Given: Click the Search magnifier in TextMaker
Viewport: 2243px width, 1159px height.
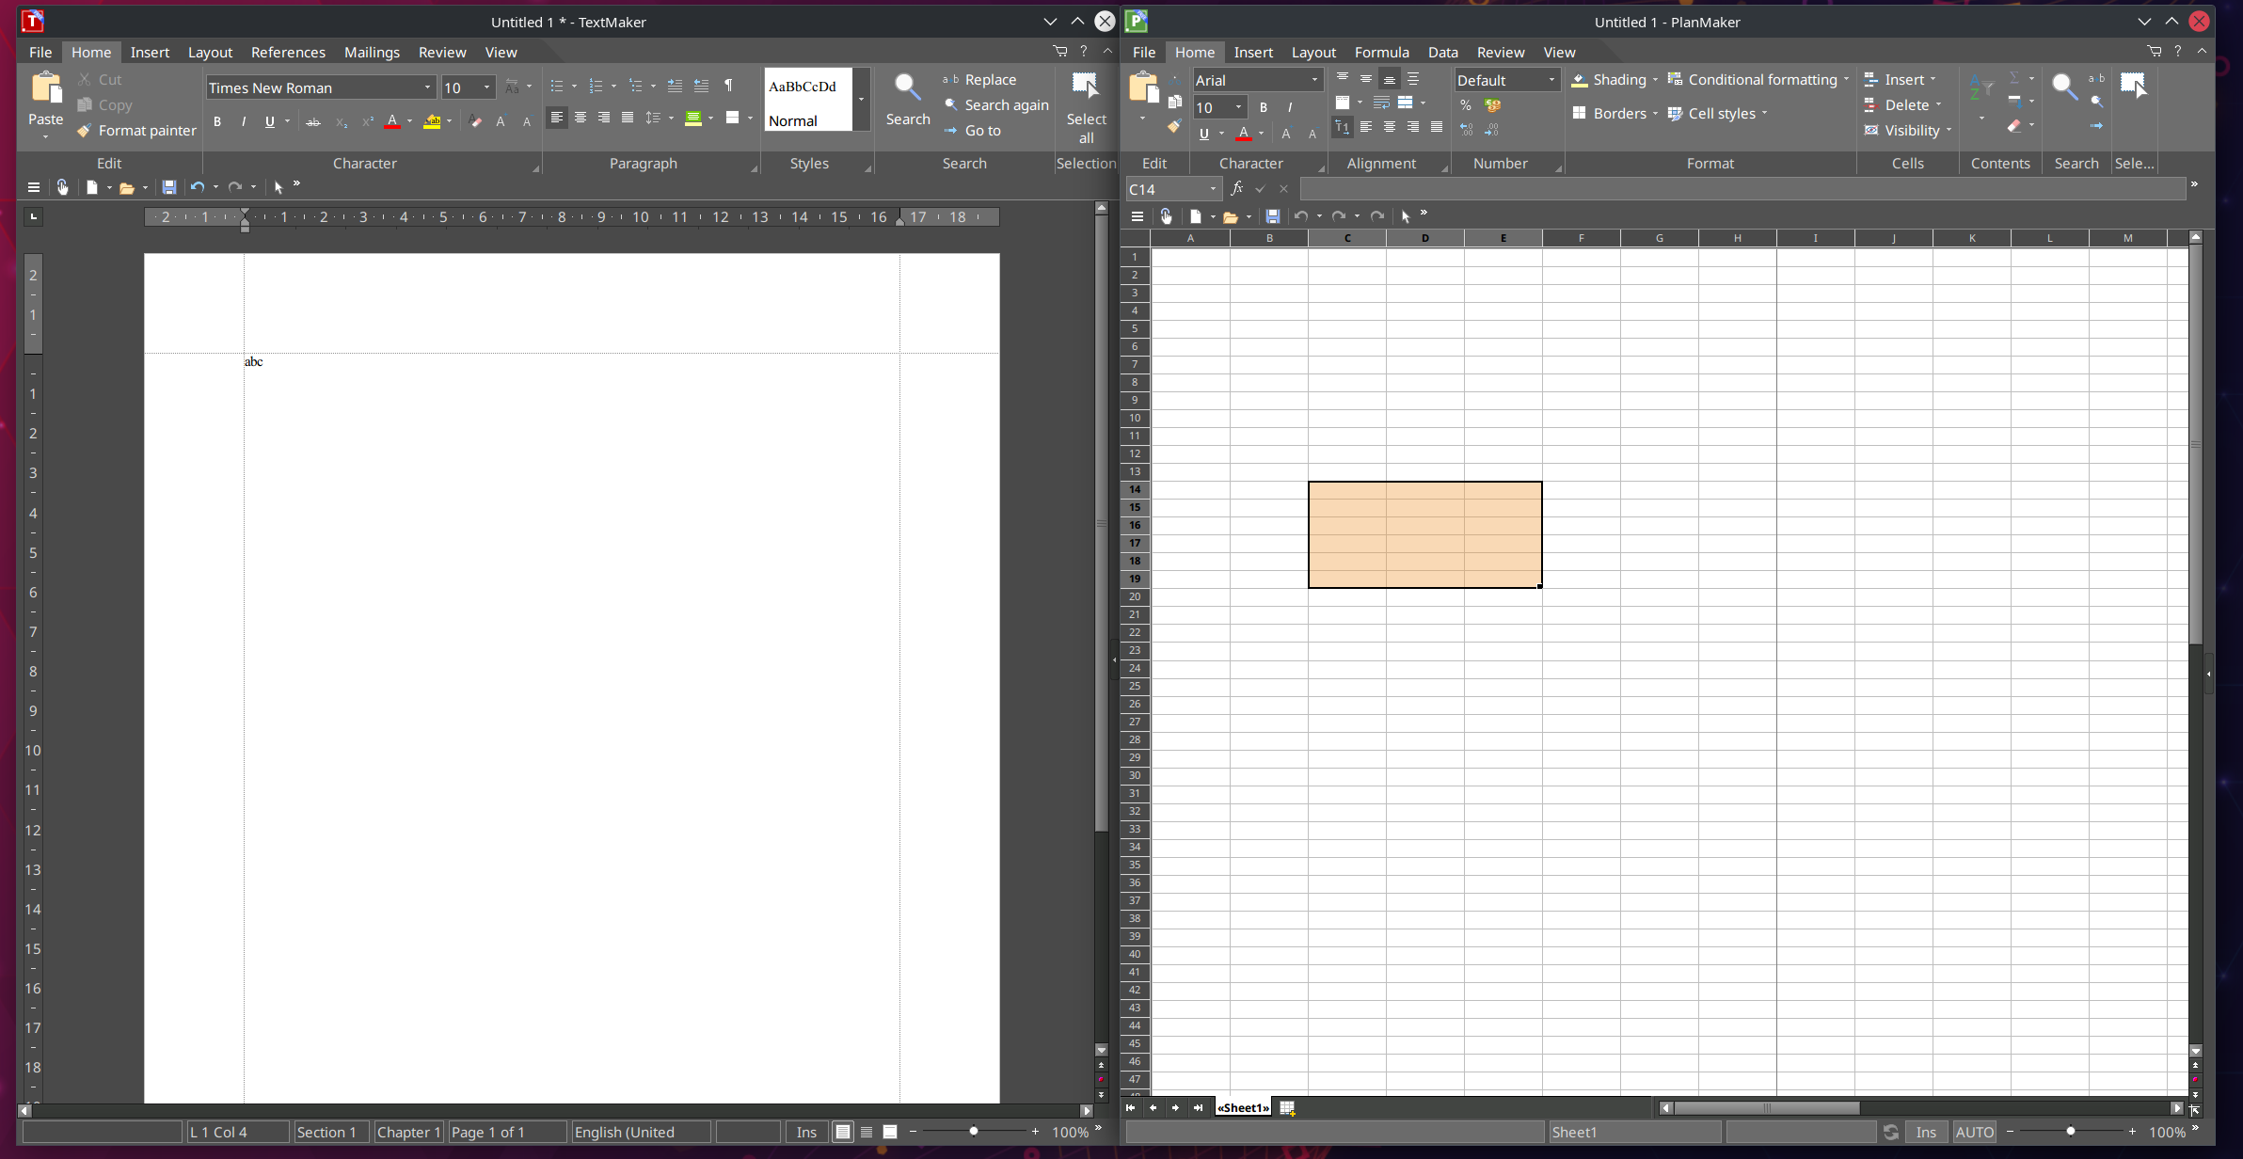Looking at the screenshot, I should [907, 88].
